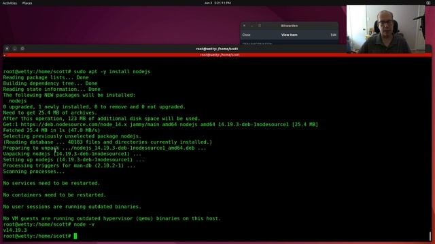Open the system status menu icon
Screen dimensions: 435x244
click(428, 3)
